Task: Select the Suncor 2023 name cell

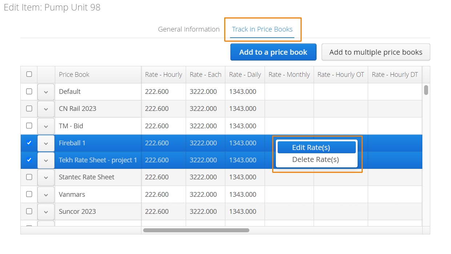Action: click(98, 212)
